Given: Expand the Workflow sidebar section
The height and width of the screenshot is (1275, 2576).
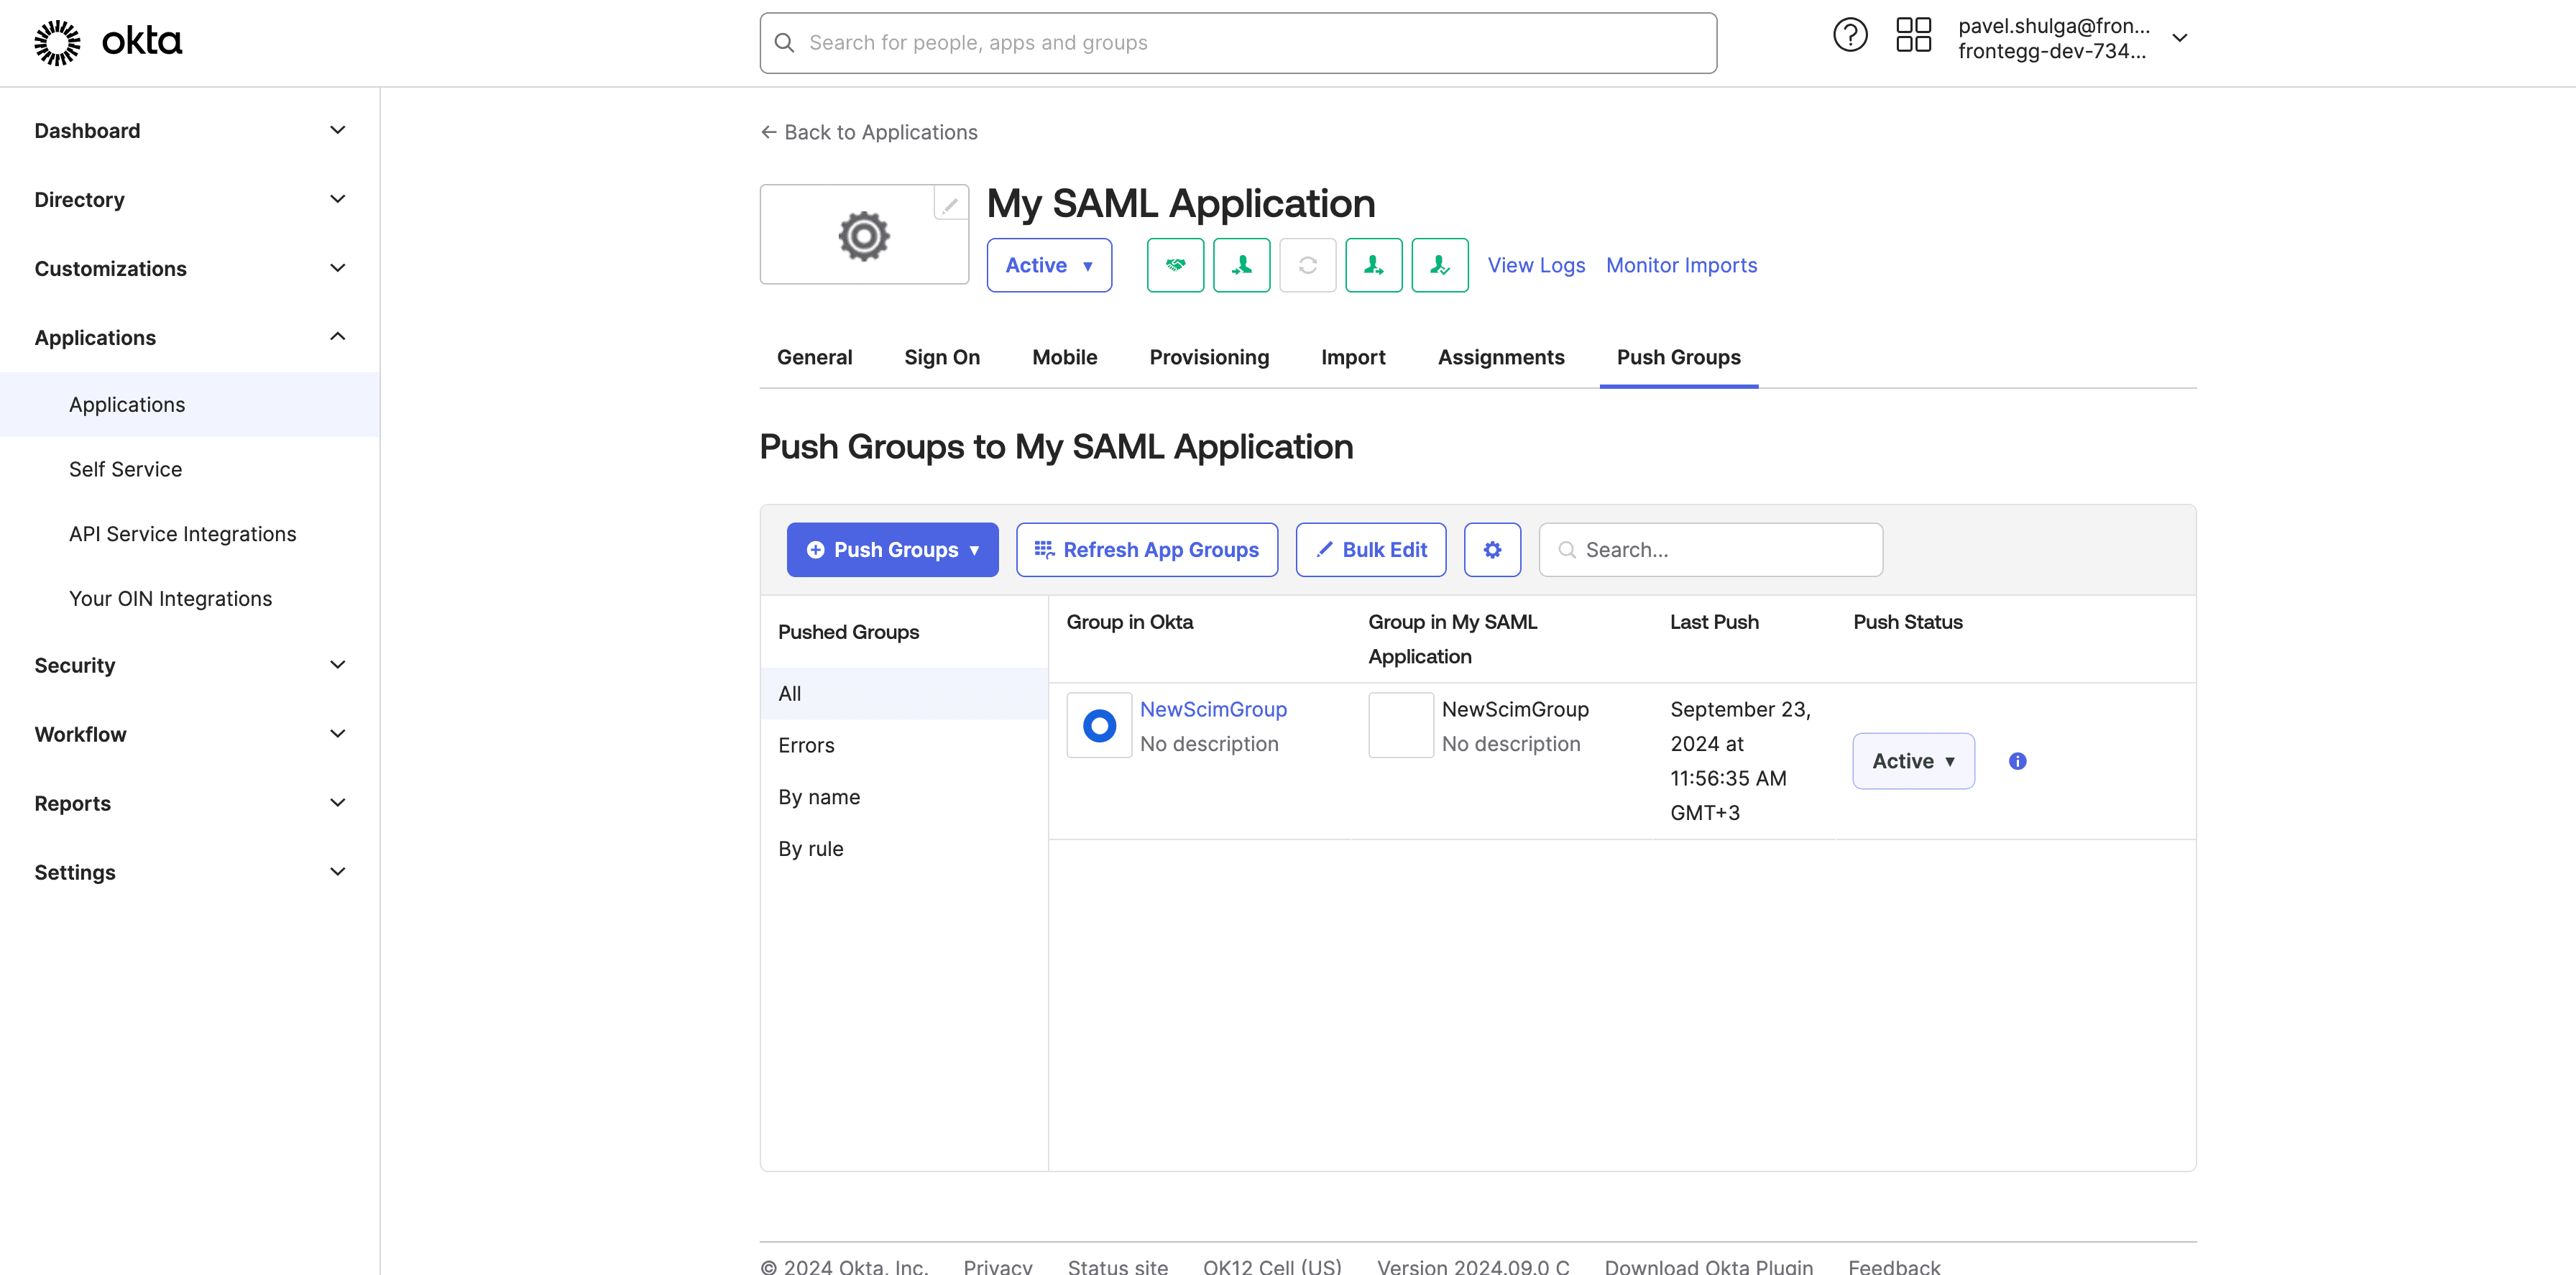Looking at the screenshot, I should pyautogui.click(x=190, y=735).
